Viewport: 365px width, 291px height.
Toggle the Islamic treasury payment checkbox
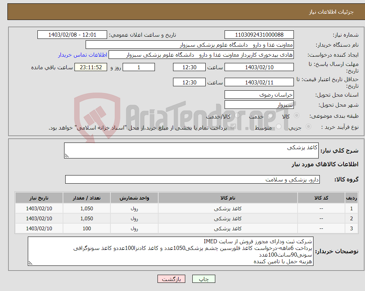(233, 127)
